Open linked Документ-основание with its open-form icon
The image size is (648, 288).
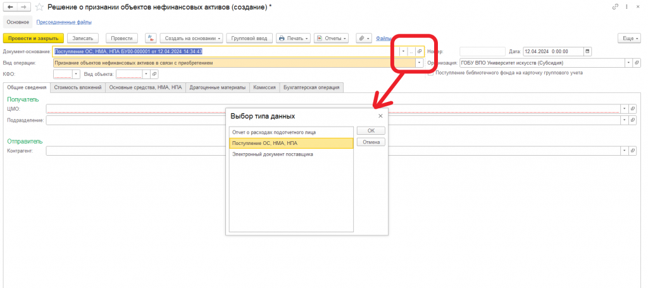[x=420, y=52]
